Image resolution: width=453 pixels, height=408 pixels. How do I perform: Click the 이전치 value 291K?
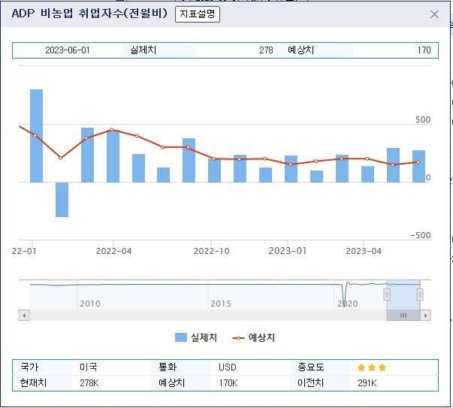click(x=367, y=383)
